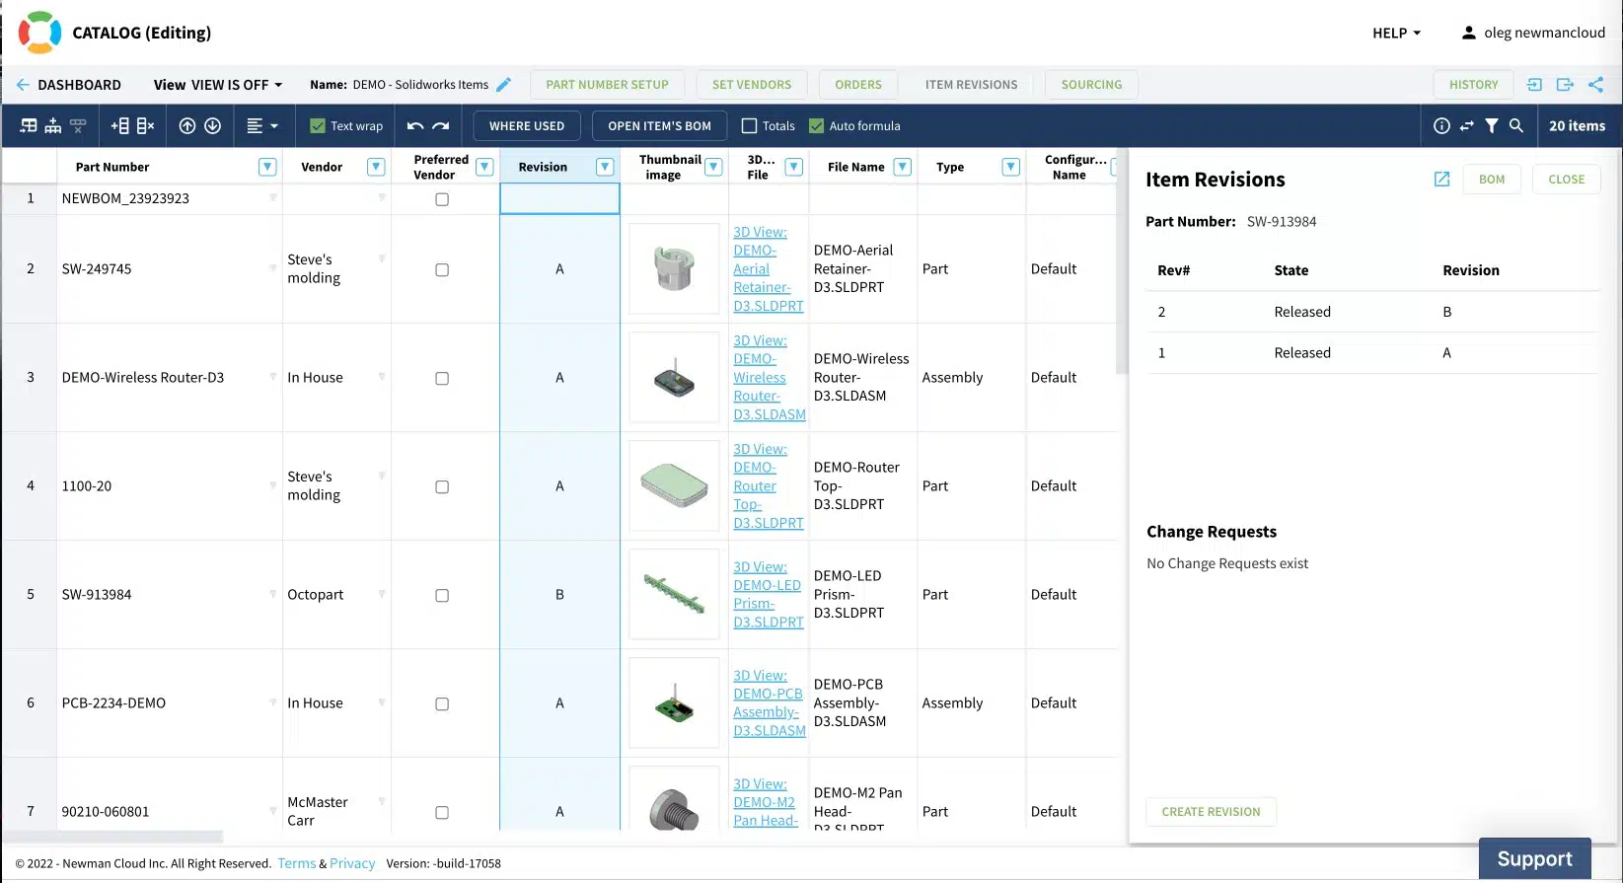Image resolution: width=1623 pixels, height=883 pixels.
Task: Click the redo arrow icon
Action: (441, 126)
